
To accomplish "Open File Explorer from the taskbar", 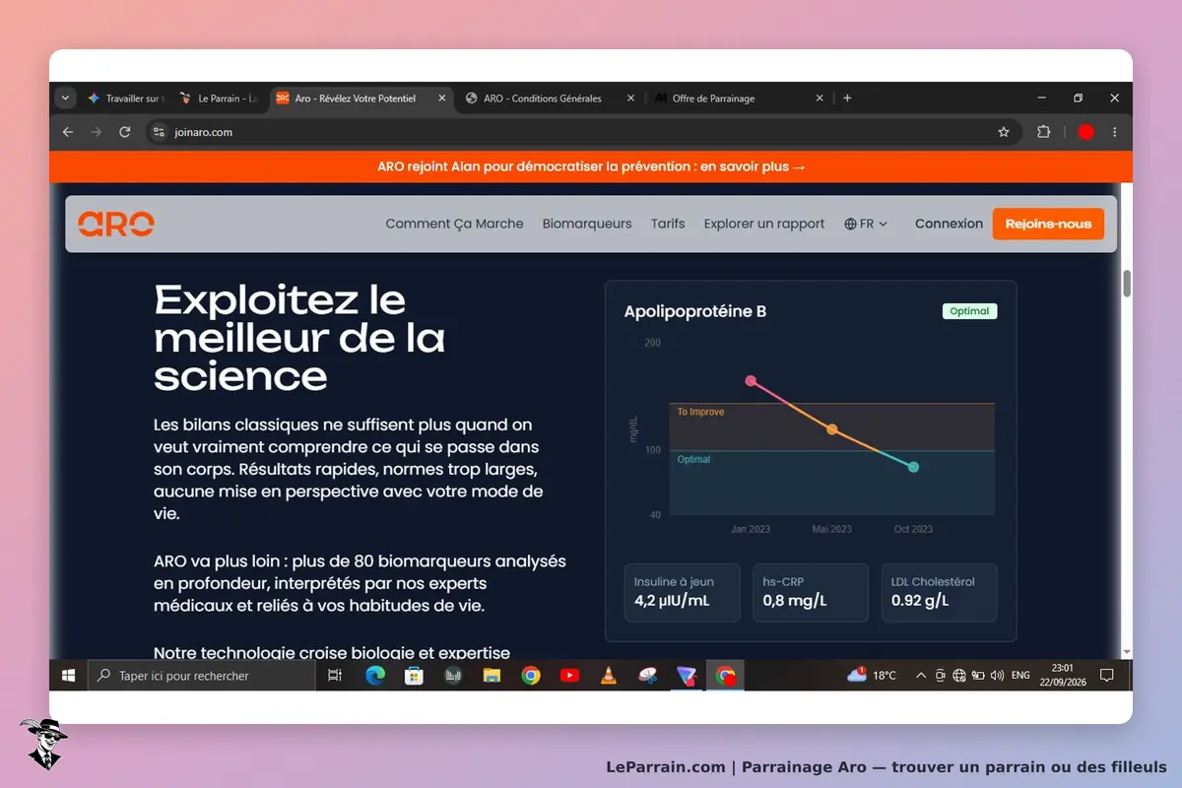I will click(492, 676).
